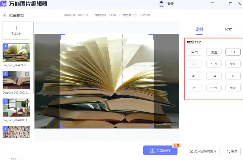Click the 重置 reset button
243x160 pixels.
[232, 152]
